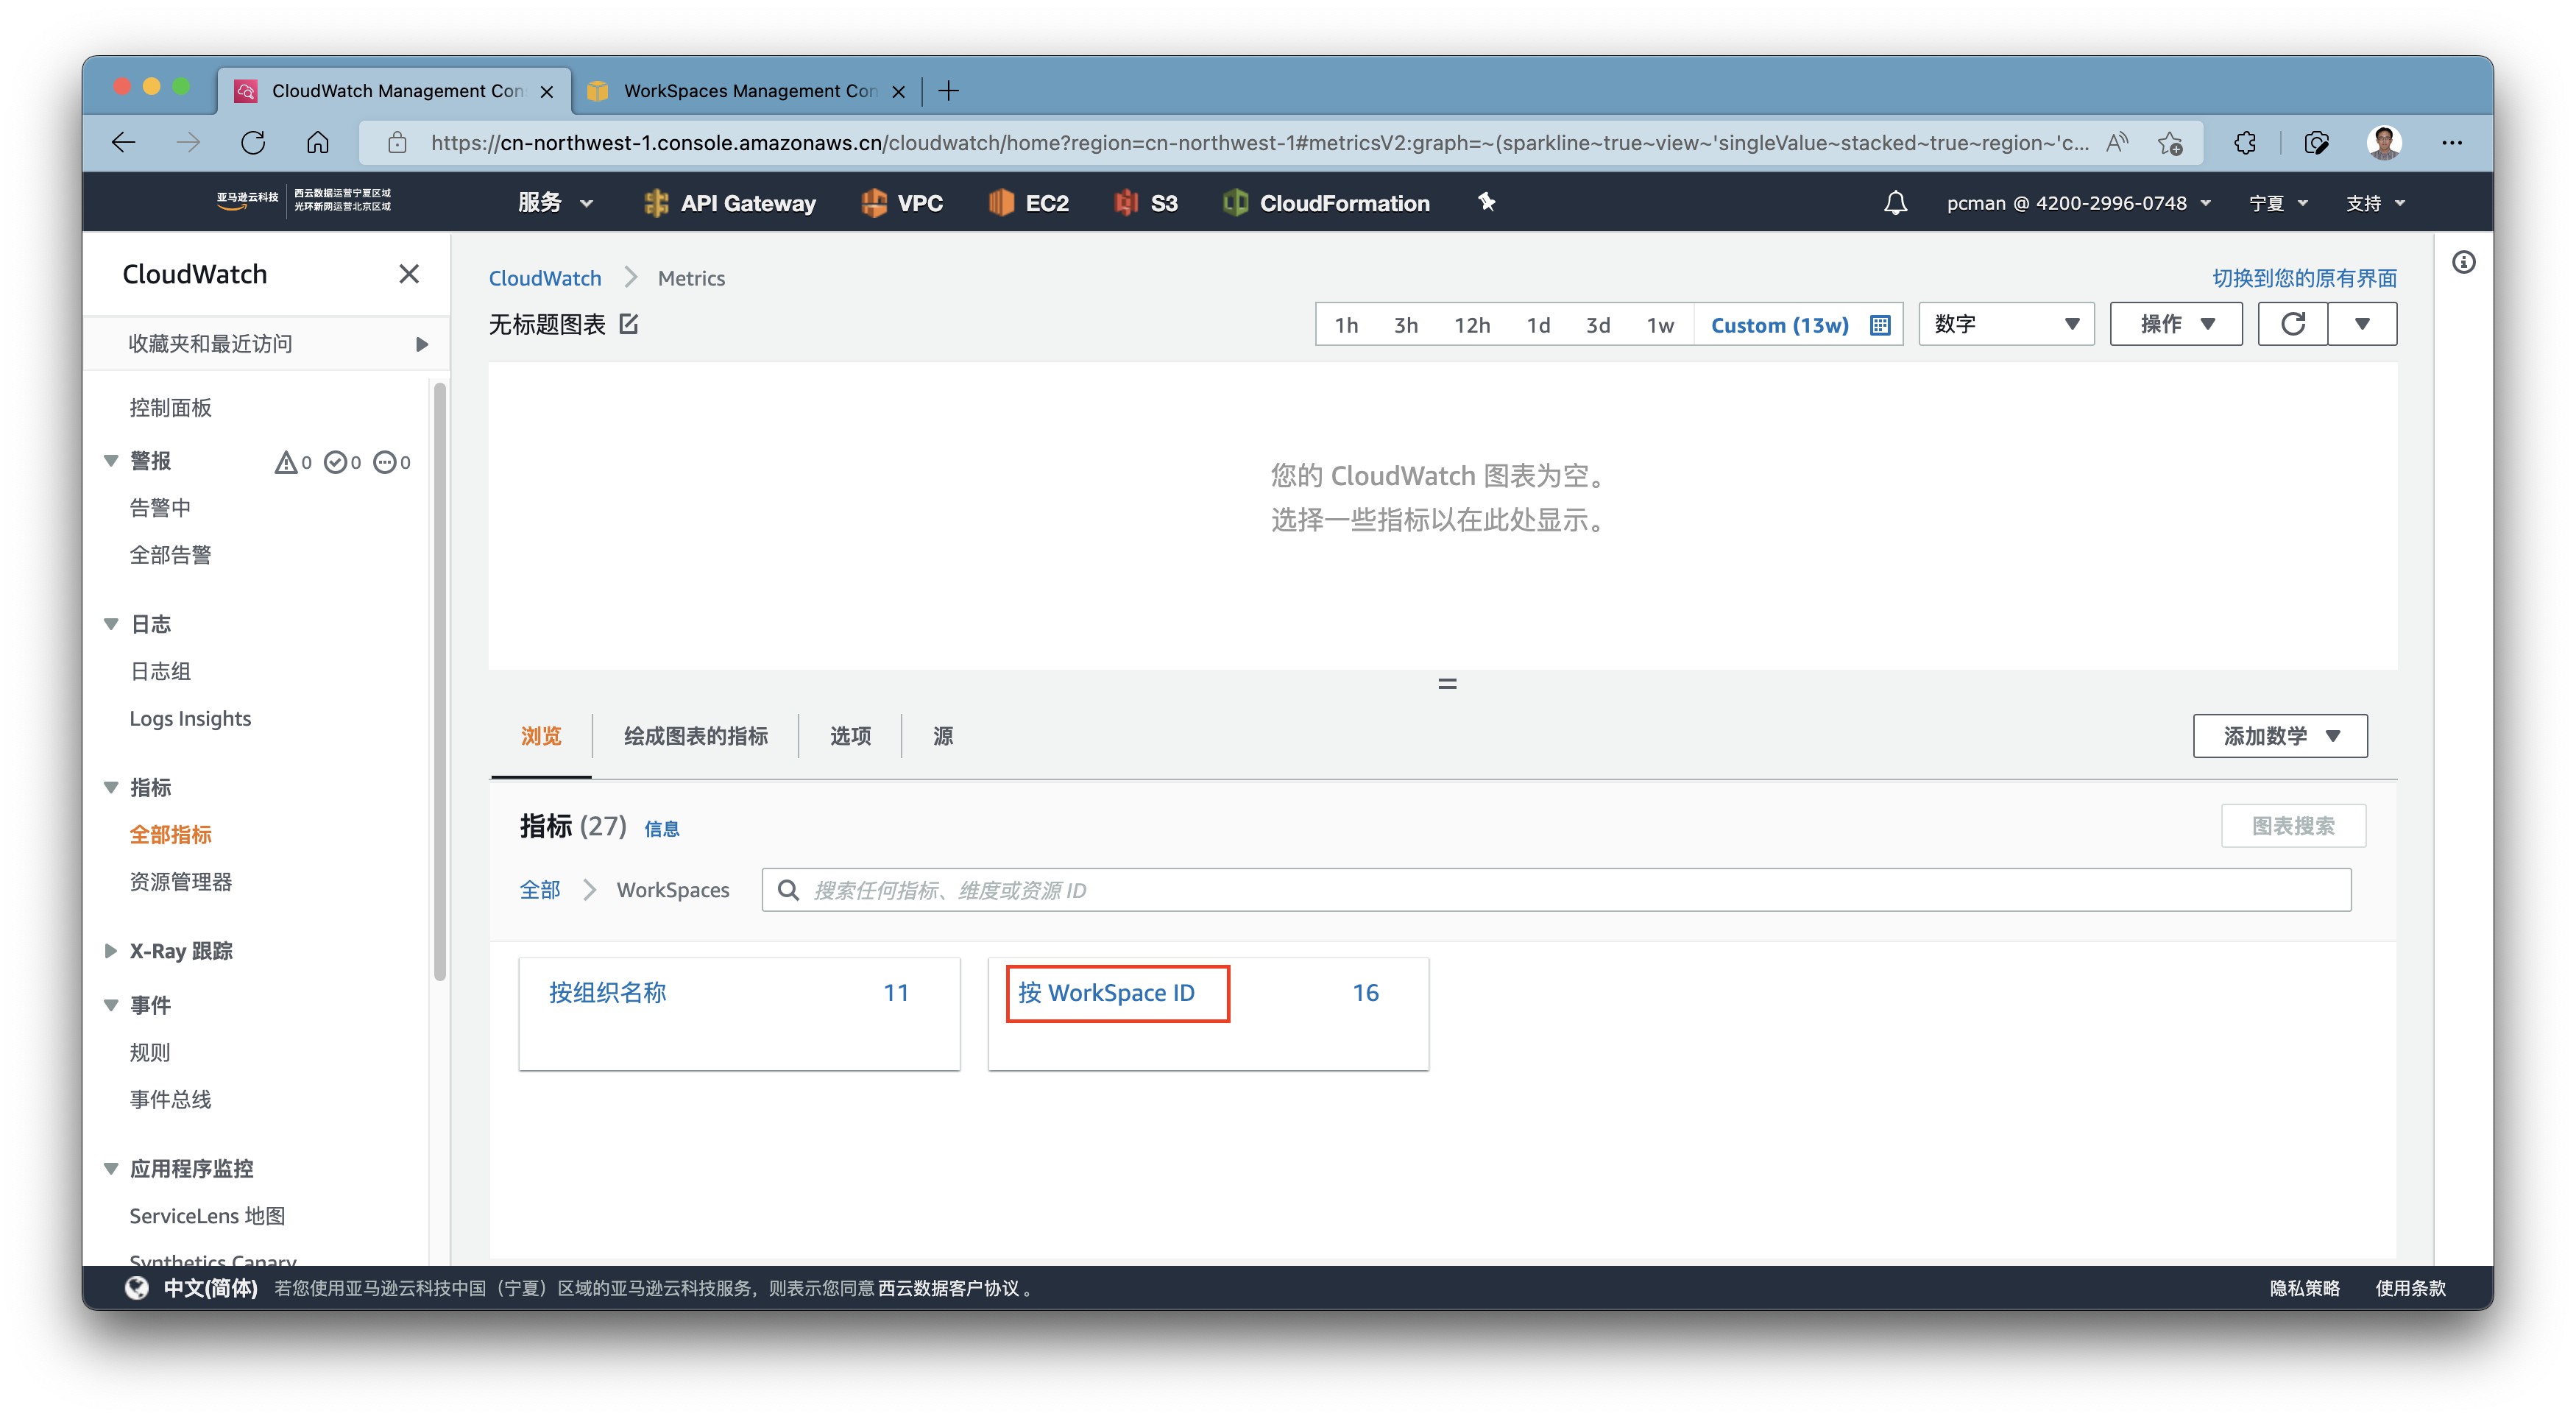Expand the X-Ray 跟踪 section

pyautogui.click(x=111, y=951)
